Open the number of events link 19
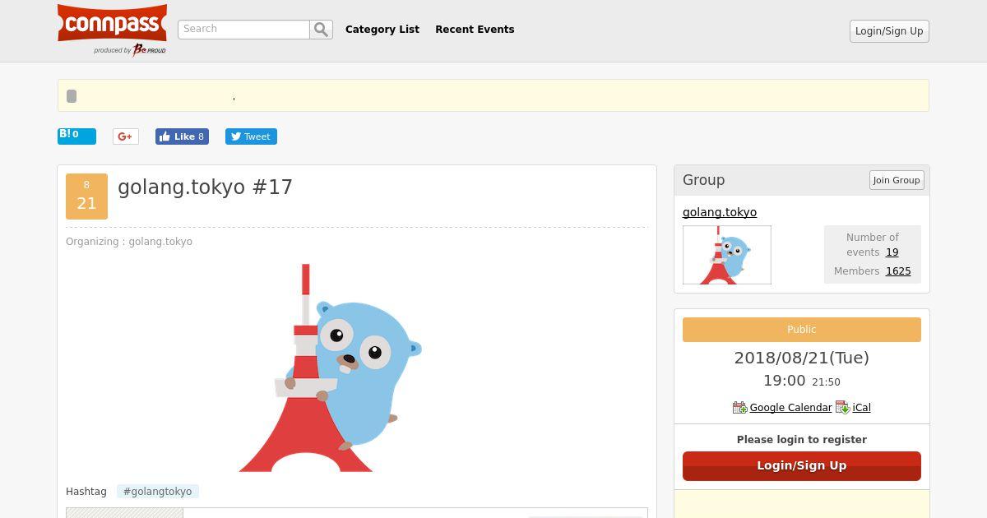This screenshot has height=518, width=987. click(x=892, y=252)
